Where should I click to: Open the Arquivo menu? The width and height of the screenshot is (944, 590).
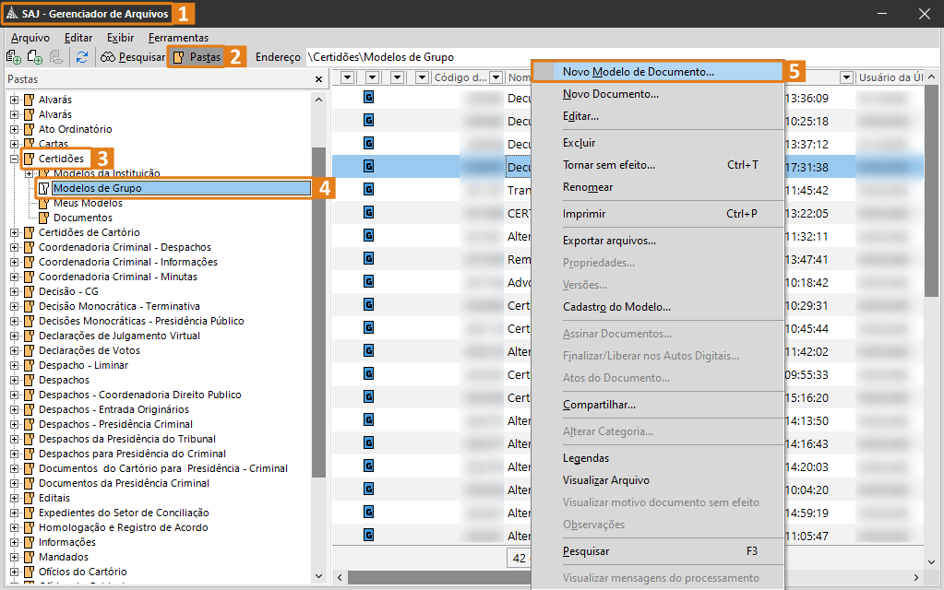click(x=30, y=37)
